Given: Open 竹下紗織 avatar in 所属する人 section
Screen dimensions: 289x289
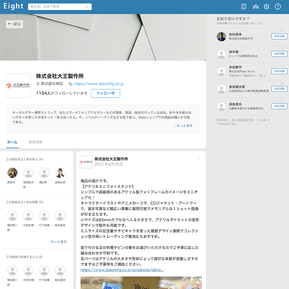Looking at the screenshot, I should (44, 270).
